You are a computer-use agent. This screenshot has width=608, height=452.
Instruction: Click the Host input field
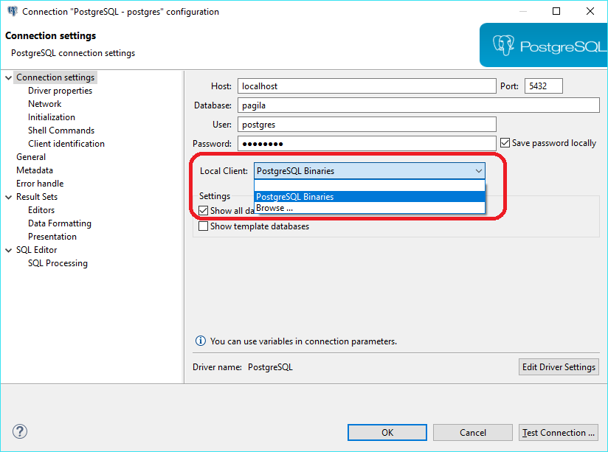click(x=367, y=86)
